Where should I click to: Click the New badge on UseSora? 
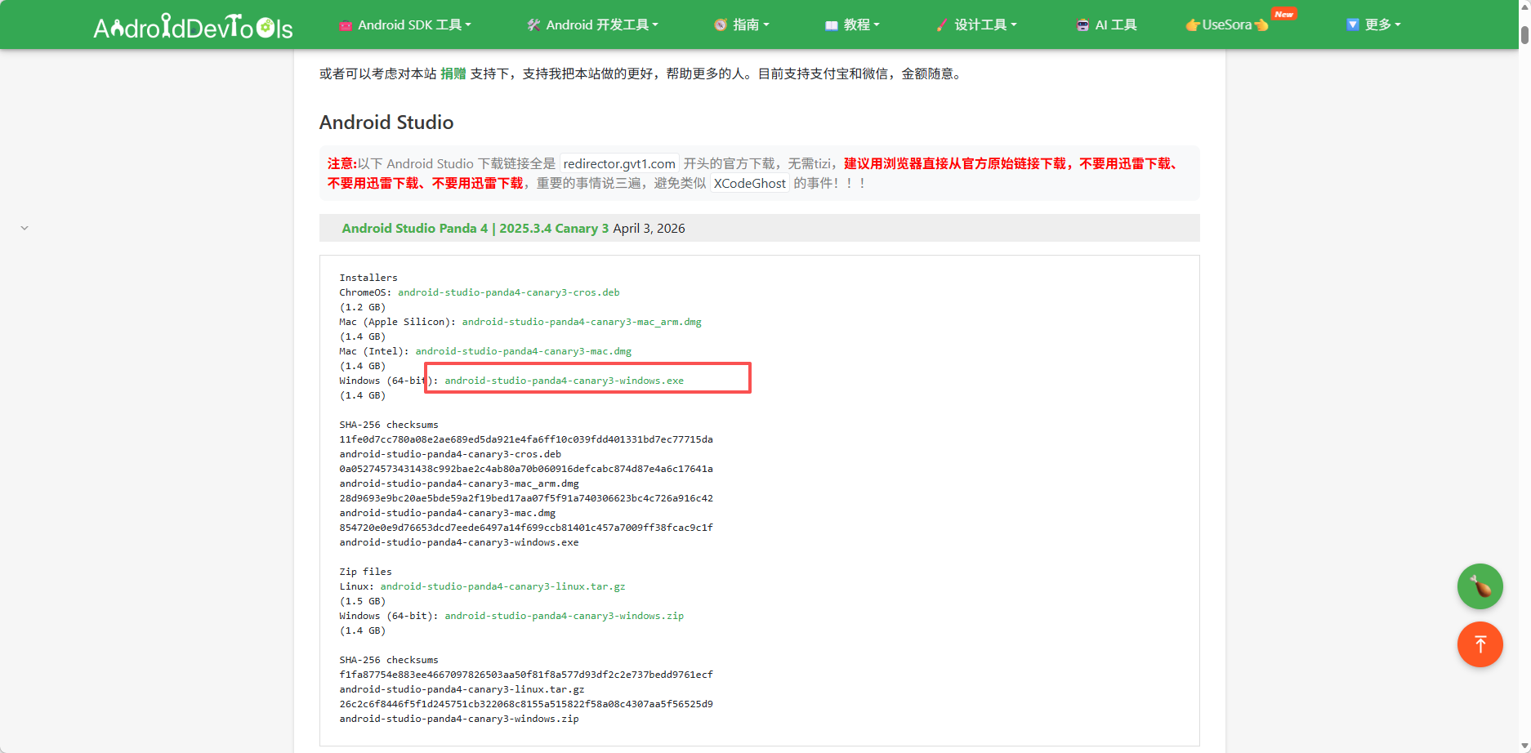coord(1284,14)
